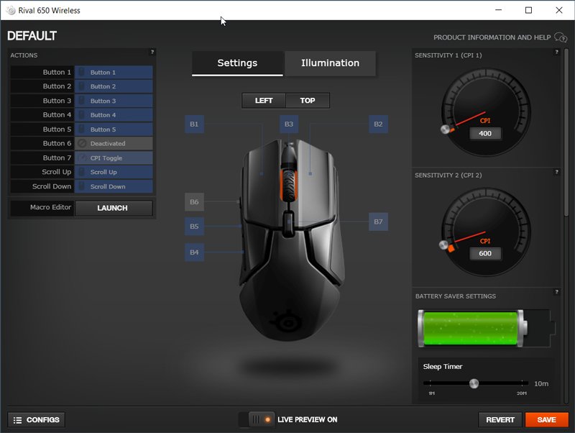Viewport: 575px width, 433px height.
Task: Click the B1 button label above the mouse
Action: point(193,124)
